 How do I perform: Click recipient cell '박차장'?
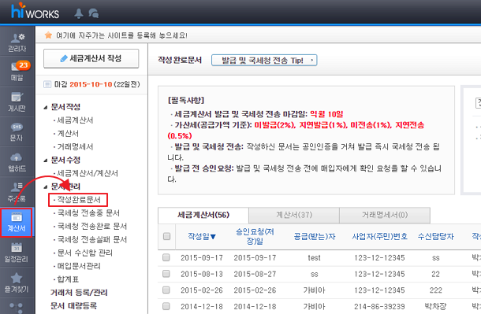[435, 306]
